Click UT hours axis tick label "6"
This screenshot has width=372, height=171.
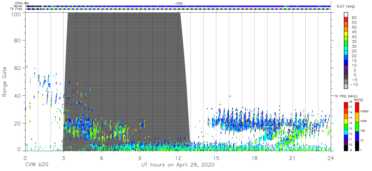coord(101,158)
